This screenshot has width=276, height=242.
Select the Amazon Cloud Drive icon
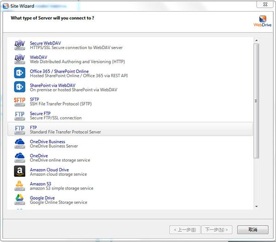19,171
